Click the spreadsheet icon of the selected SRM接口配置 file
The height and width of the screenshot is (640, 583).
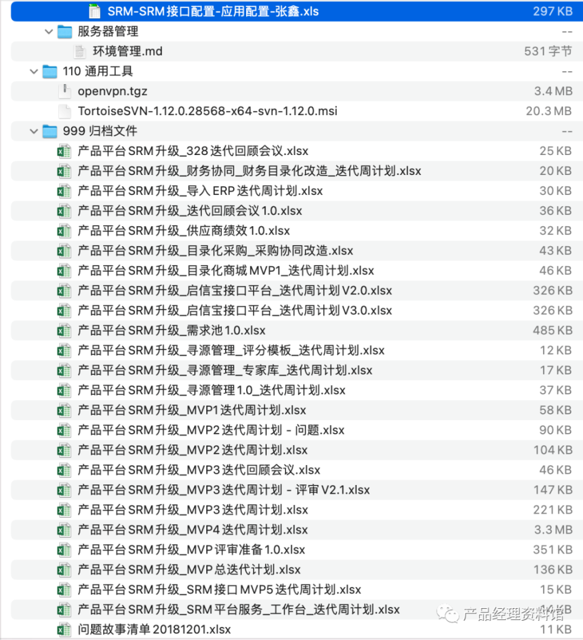click(94, 11)
